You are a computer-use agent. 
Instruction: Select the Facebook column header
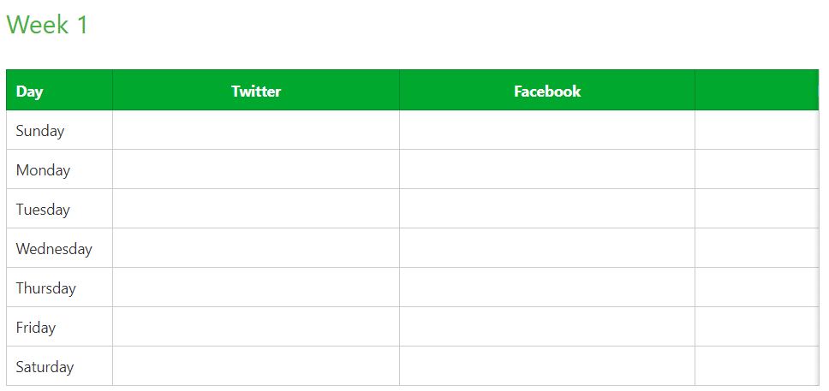(547, 91)
